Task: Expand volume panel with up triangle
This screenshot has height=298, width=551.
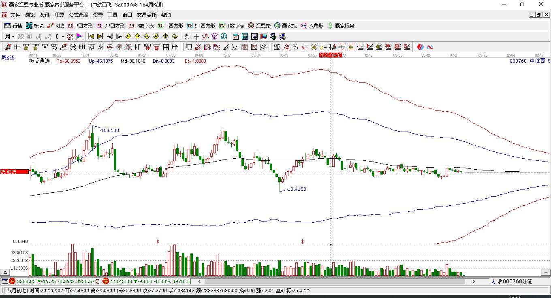Action: [x=6, y=272]
